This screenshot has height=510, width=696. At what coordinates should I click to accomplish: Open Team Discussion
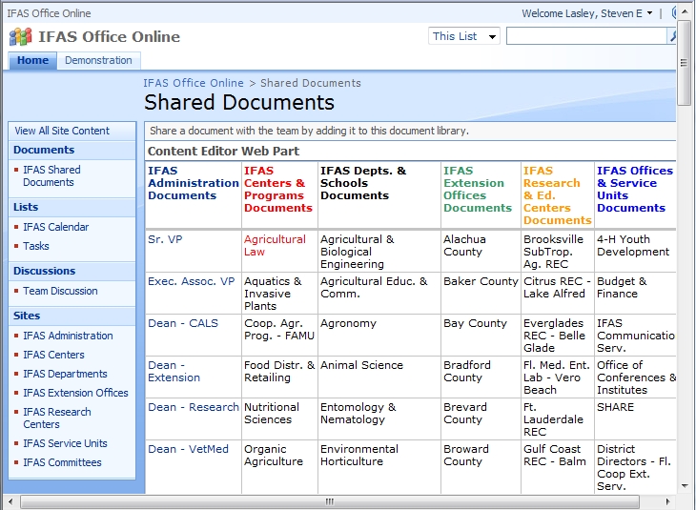[60, 291]
